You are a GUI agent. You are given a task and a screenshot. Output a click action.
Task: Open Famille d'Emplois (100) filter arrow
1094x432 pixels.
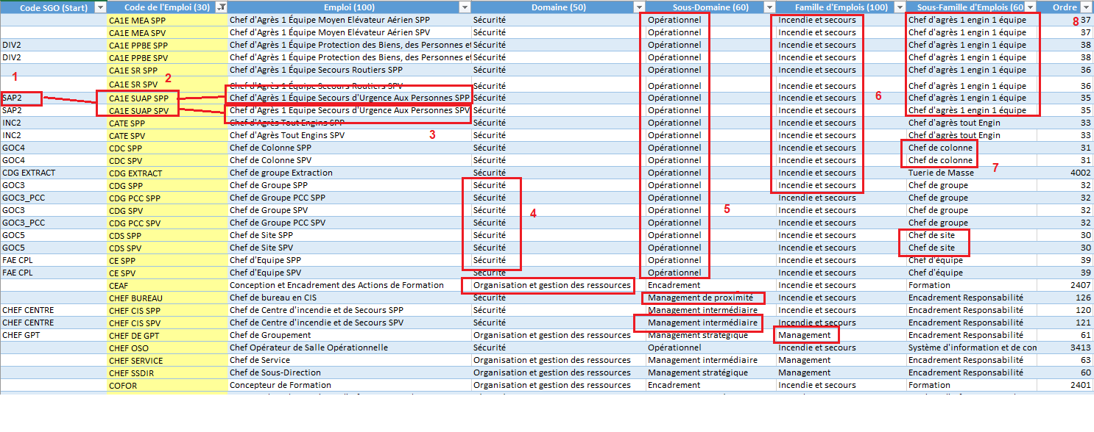898,7
